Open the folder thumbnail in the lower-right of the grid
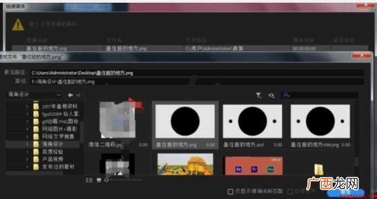The image size is (377, 199). pyautogui.click(x=319, y=169)
